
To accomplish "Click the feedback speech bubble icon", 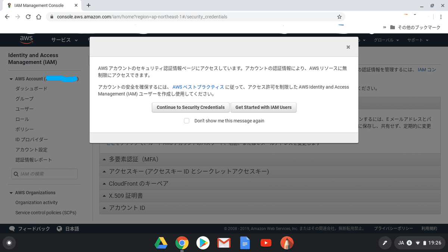I will pyautogui.click(x=12, y=228).
